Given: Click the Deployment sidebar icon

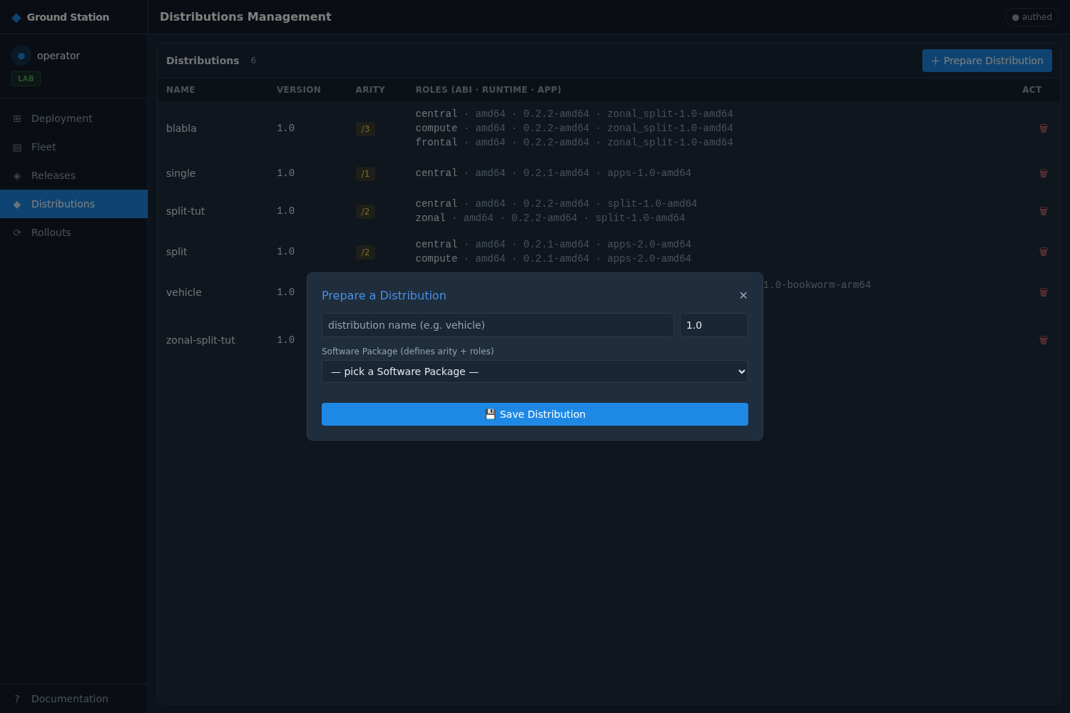Looking at the screenshot, I should click(17, 118).
